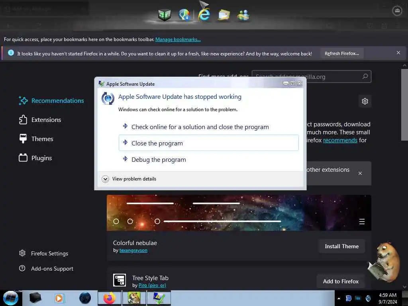Screen dimensions: 408x306
Task: Switch to Apple Software Update taskbar item
Action: [159, 298]
